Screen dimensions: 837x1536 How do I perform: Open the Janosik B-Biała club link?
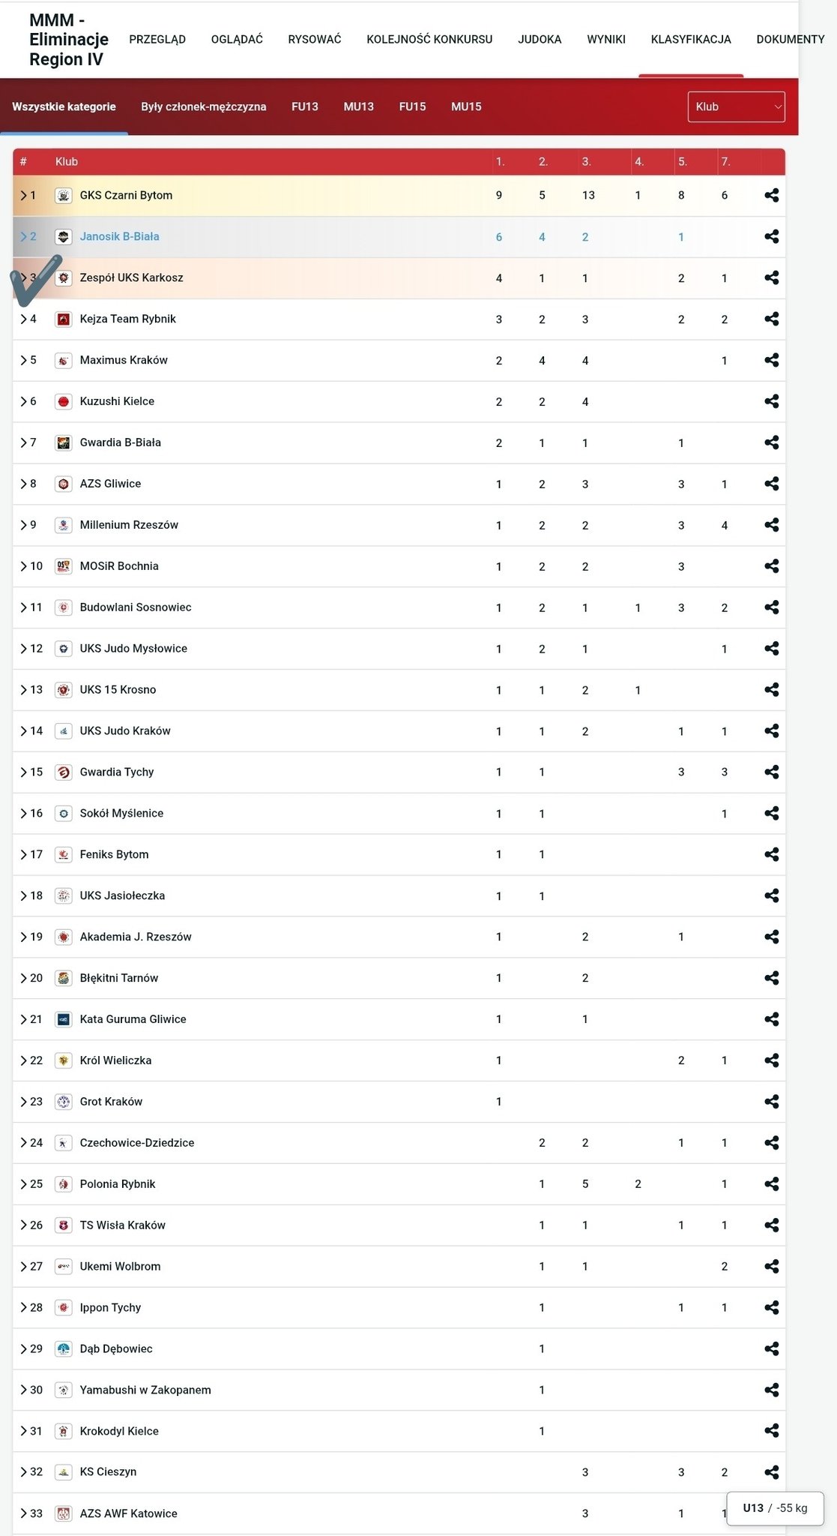pos(119,236)
